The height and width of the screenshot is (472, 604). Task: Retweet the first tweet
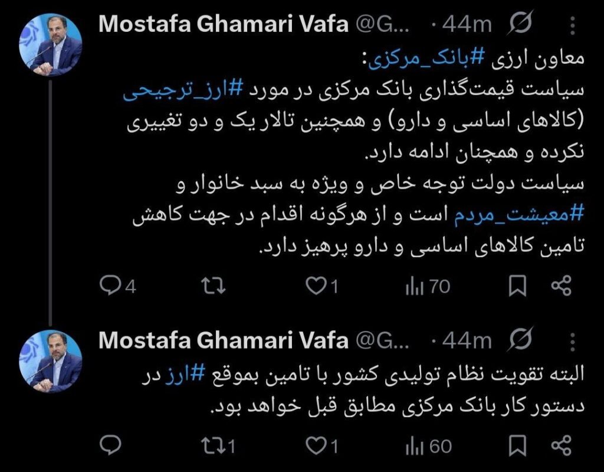tap(213, 286)
